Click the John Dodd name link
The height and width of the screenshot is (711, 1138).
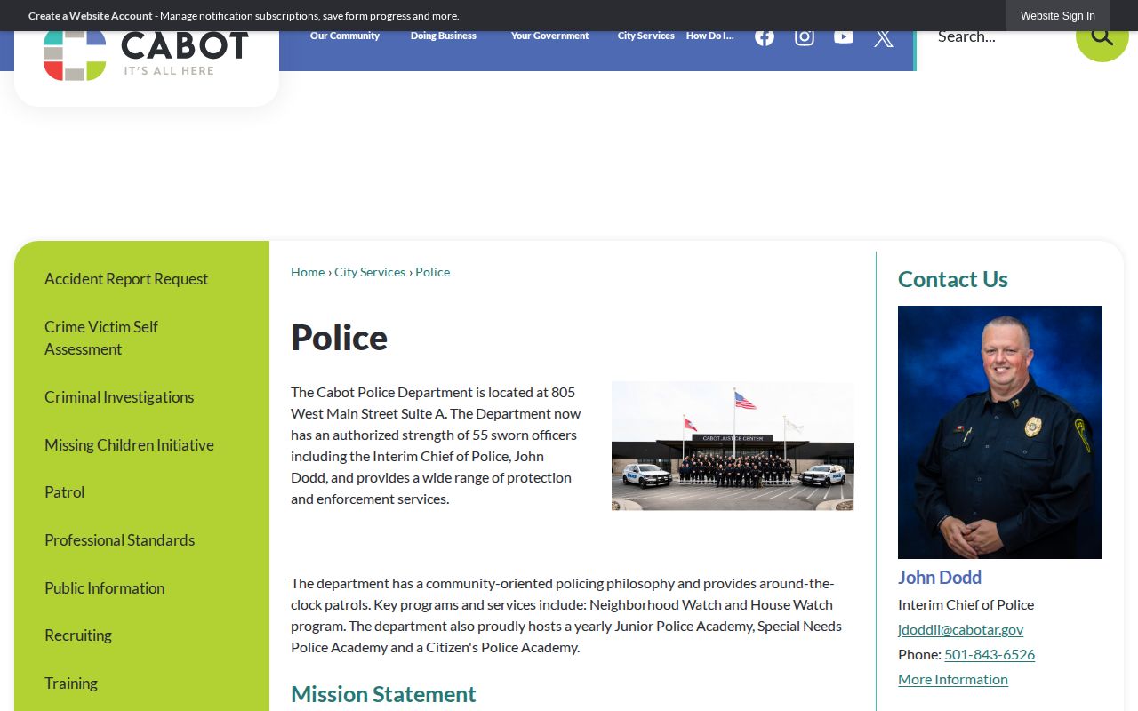[x=940, y=578]
